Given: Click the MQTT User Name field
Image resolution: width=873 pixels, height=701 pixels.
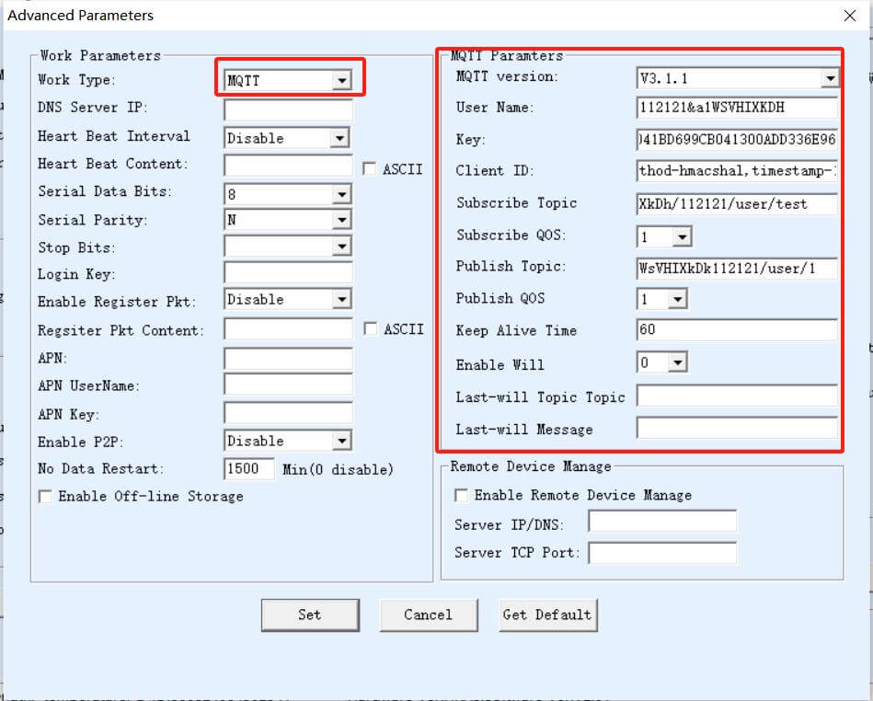Looking at the screenshot, I should [x=737, y=108].
